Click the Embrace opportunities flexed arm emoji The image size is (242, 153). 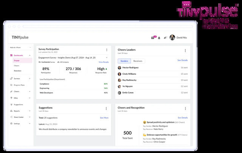[x=144, y=135]
